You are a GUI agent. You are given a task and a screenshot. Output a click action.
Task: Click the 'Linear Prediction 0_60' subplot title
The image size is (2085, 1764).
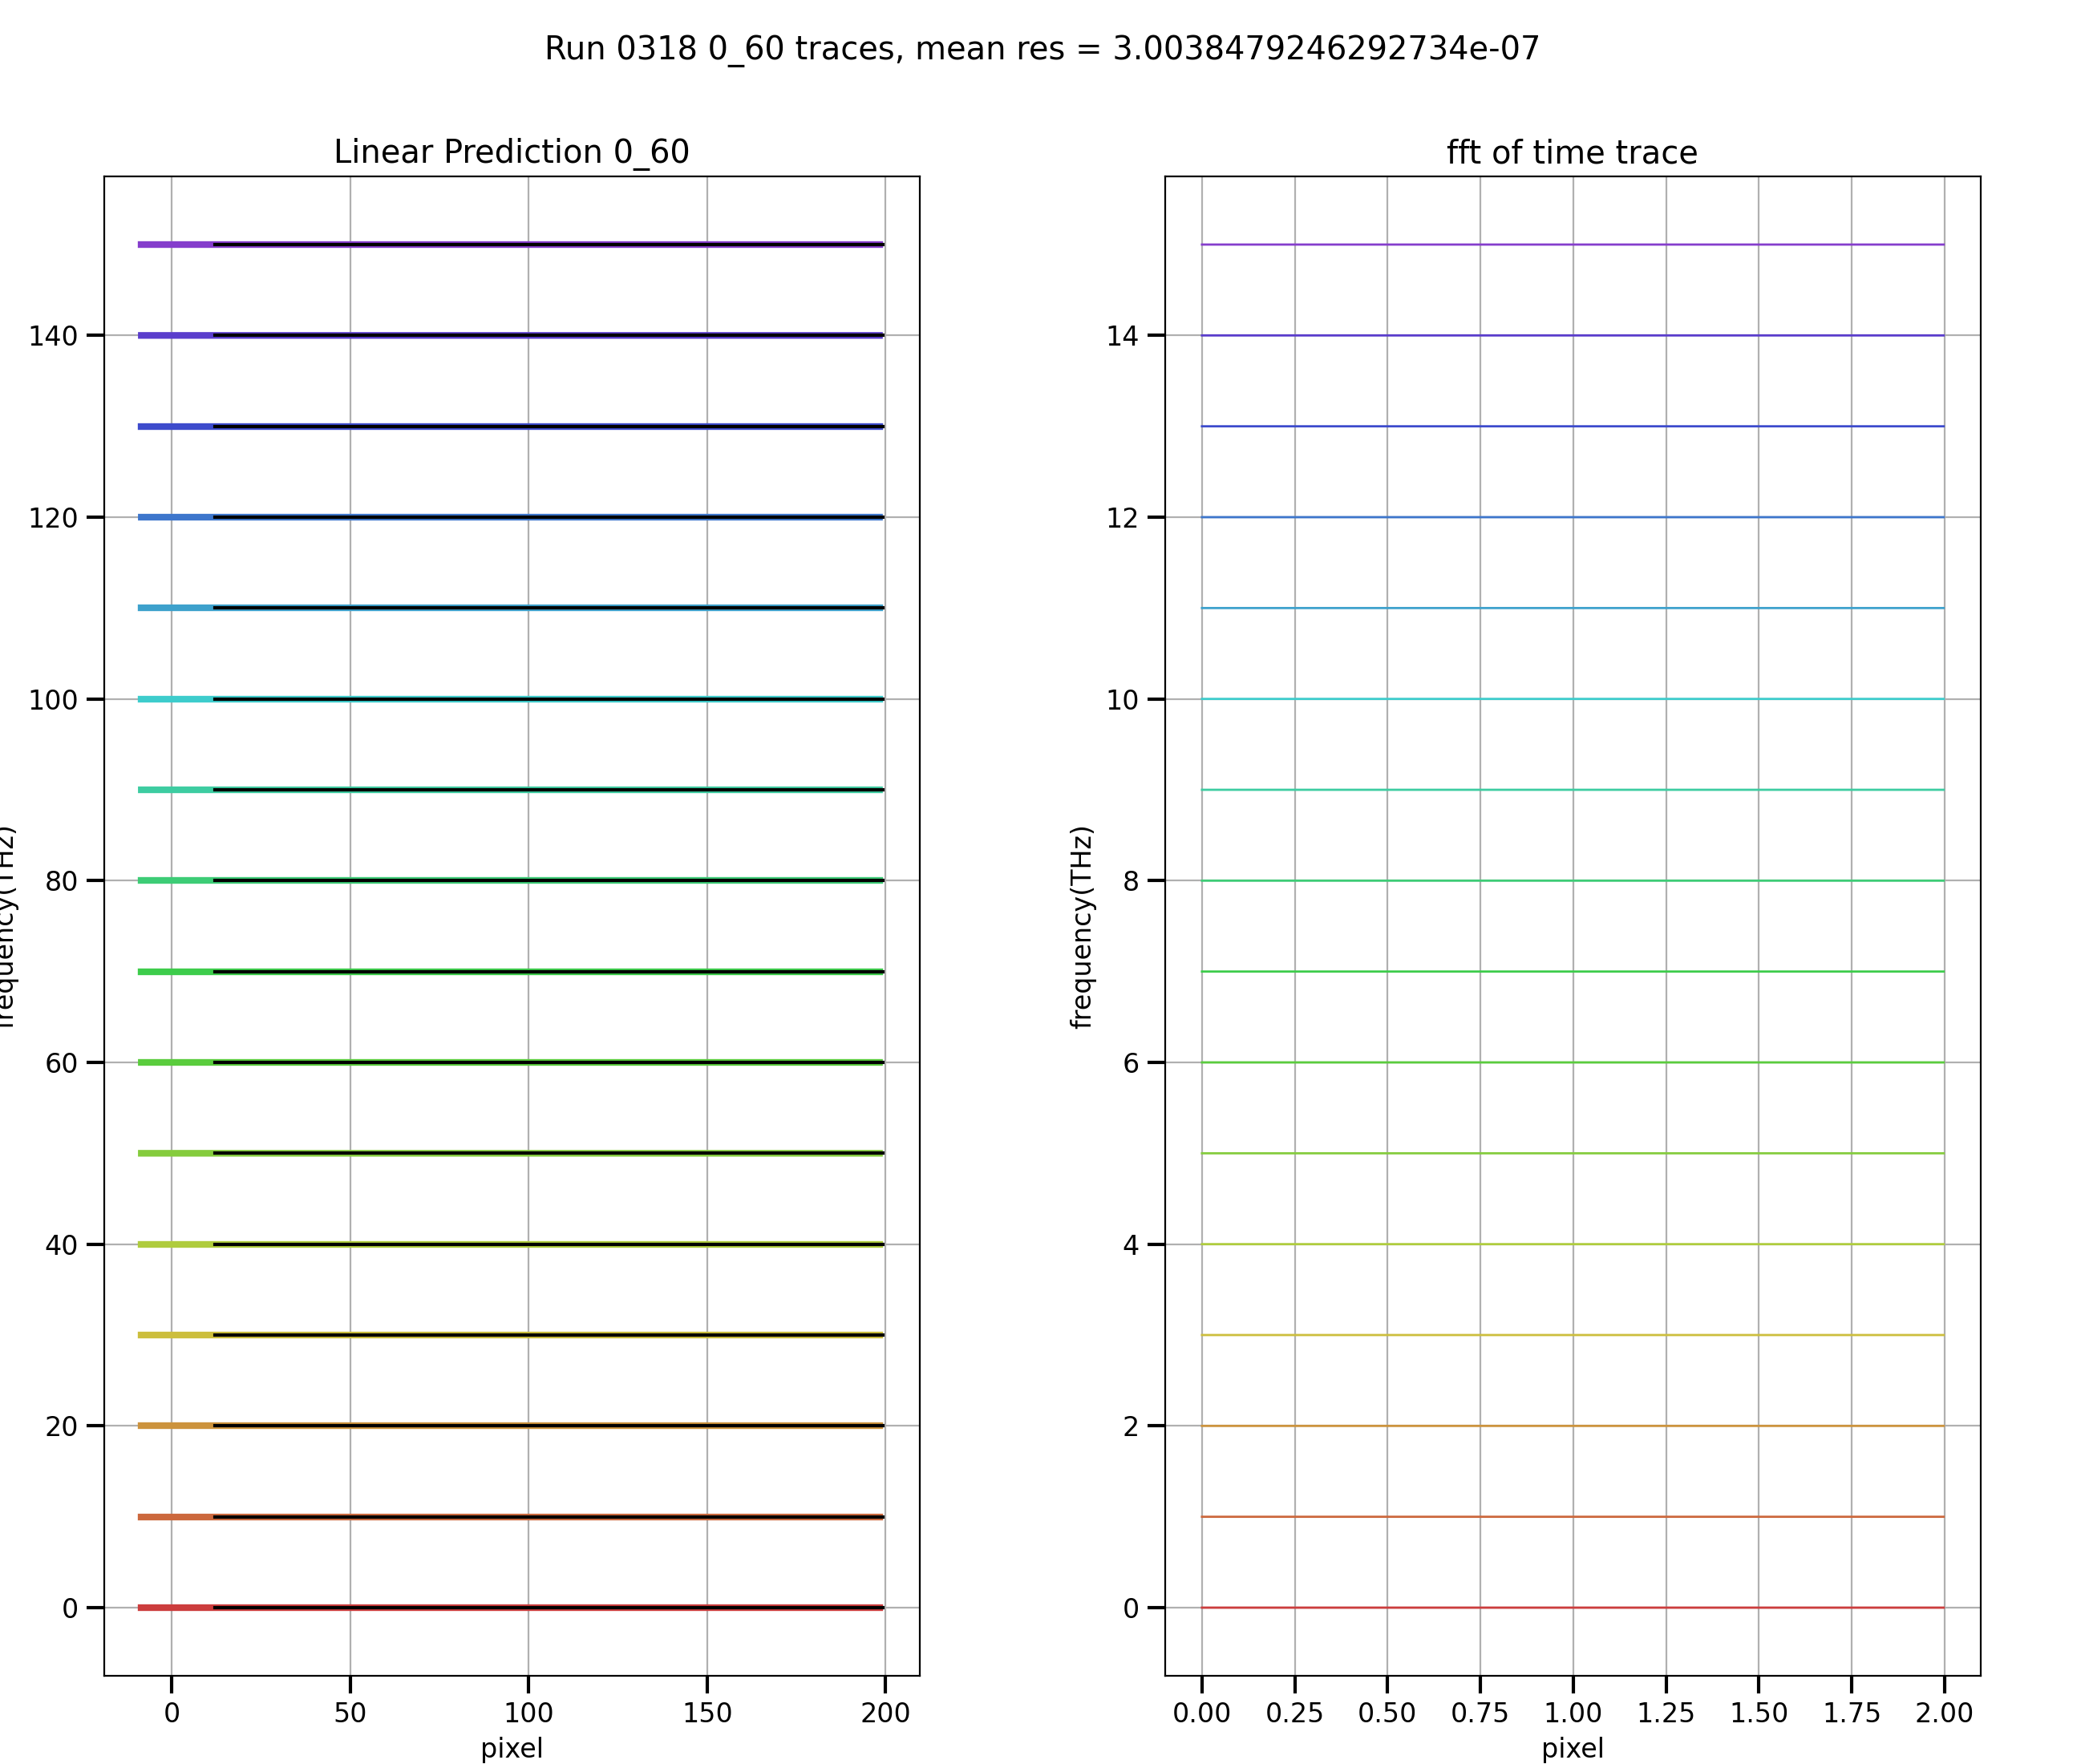coord(511,152)
